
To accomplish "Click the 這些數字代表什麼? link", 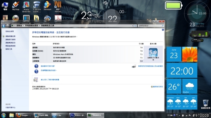I will click(x=48, y=66).
